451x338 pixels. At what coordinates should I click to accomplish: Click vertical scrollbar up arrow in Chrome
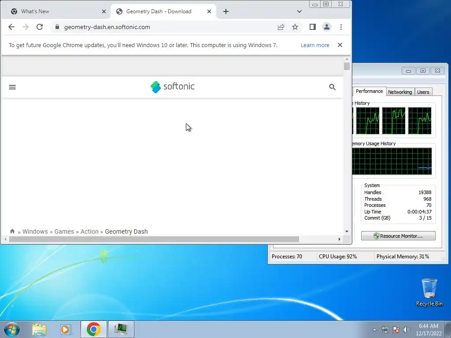coord(347,59)
